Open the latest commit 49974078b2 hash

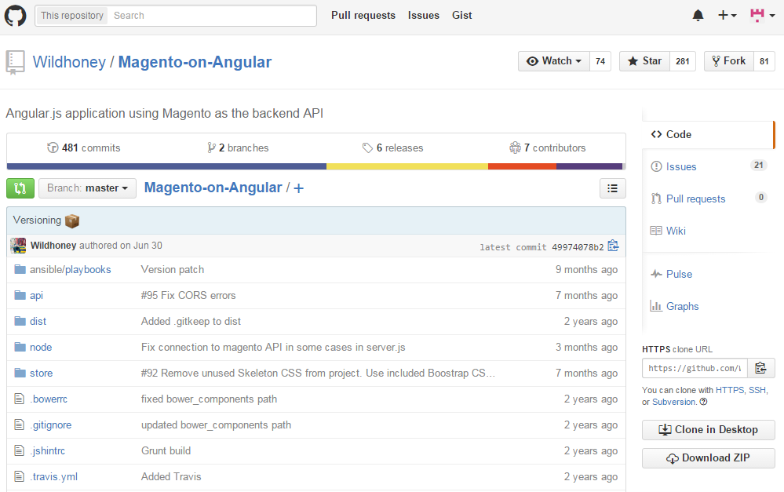point(578,247)
